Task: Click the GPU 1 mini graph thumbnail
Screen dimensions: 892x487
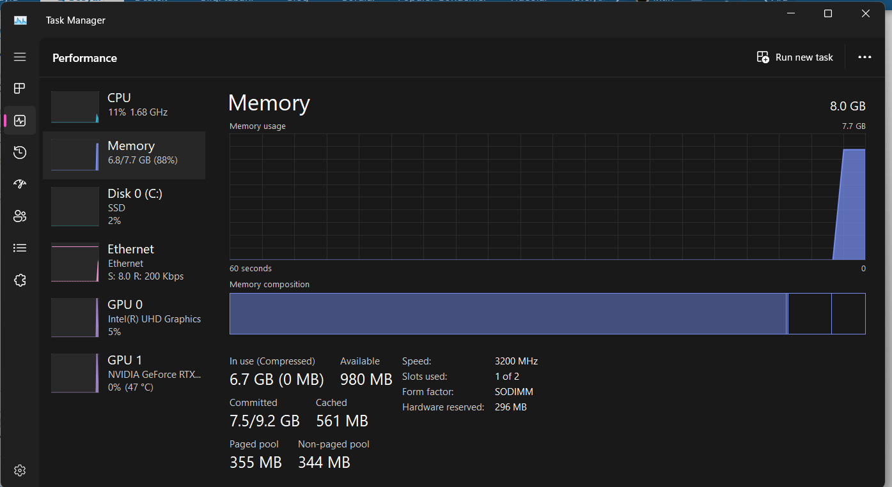Action: coord(75,373)
